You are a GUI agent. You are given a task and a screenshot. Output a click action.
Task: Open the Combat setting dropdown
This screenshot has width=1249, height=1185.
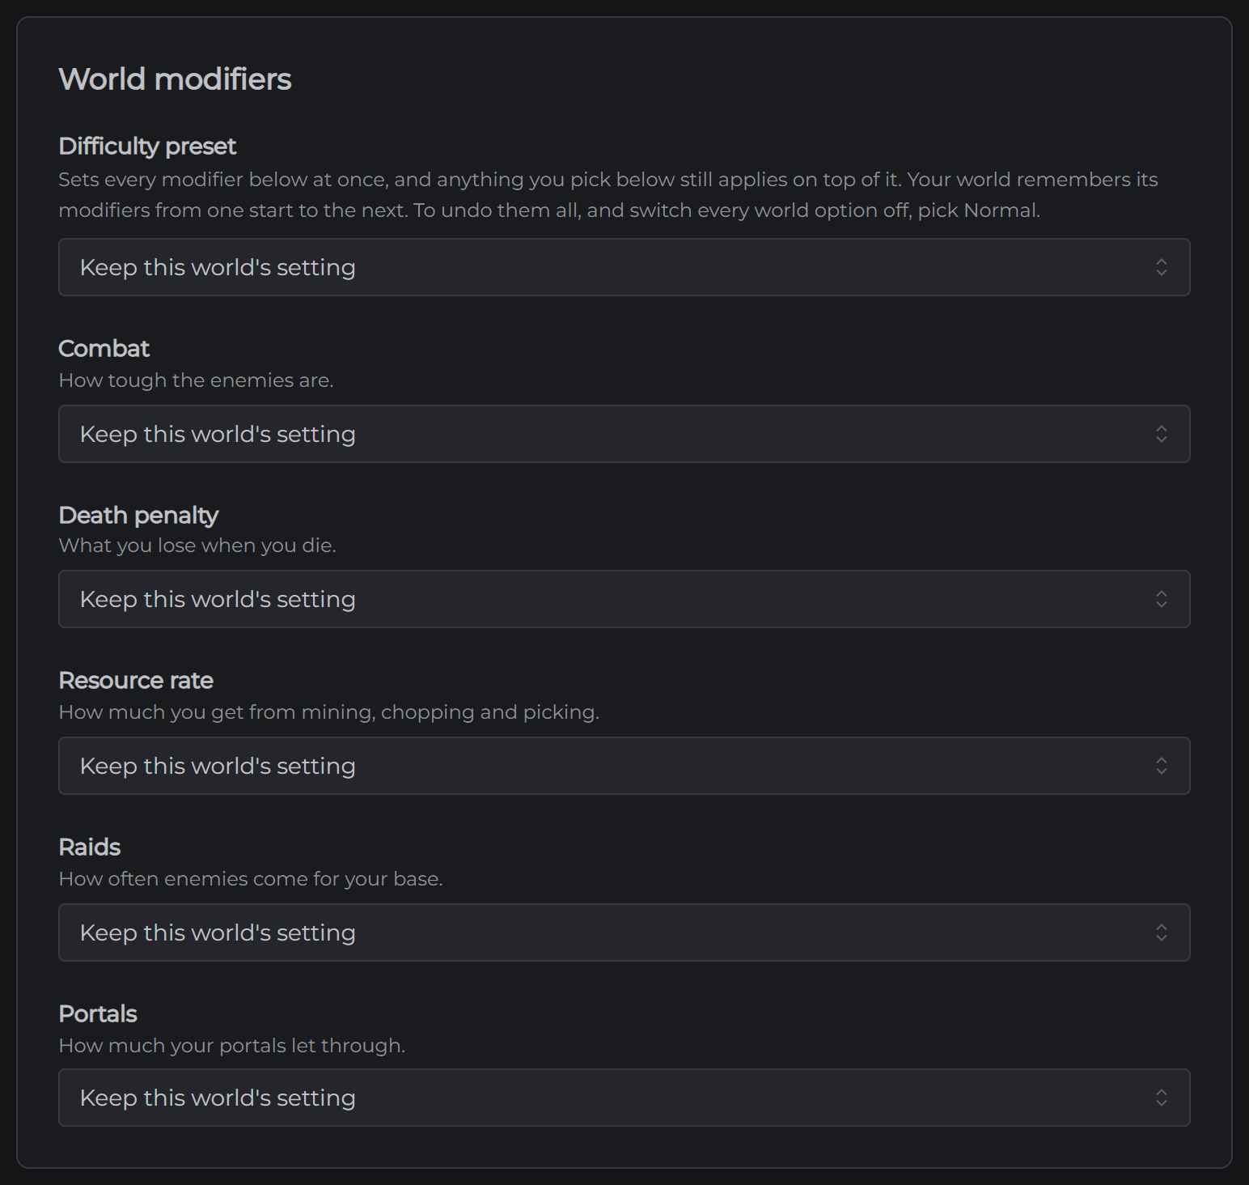click(x=624, y=434)
